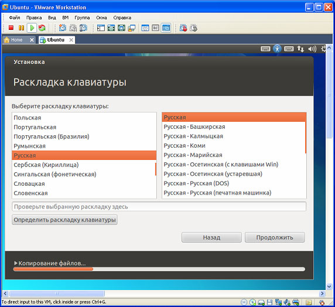Click the Unity mode icon with warning
The width and height of the screenshot is (335, 307).
[132, 28]
